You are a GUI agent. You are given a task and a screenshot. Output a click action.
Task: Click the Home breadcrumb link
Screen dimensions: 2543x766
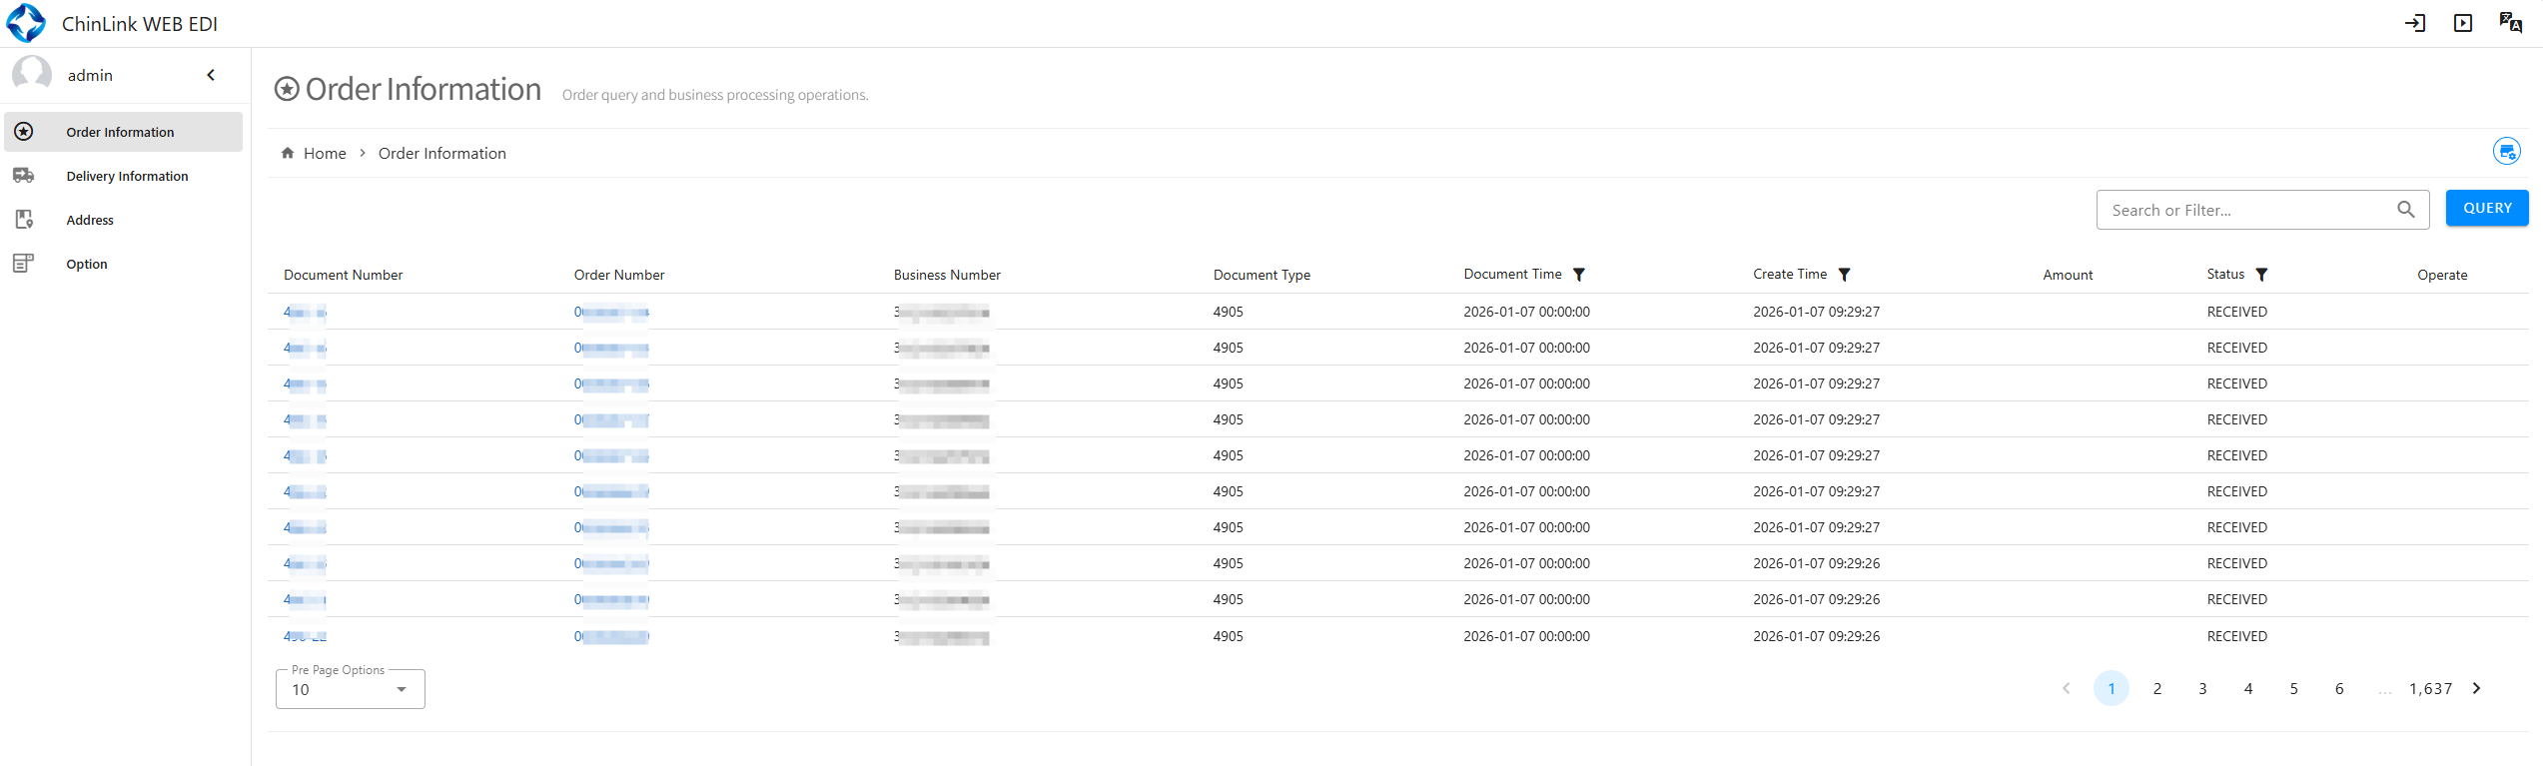point(324,153)
